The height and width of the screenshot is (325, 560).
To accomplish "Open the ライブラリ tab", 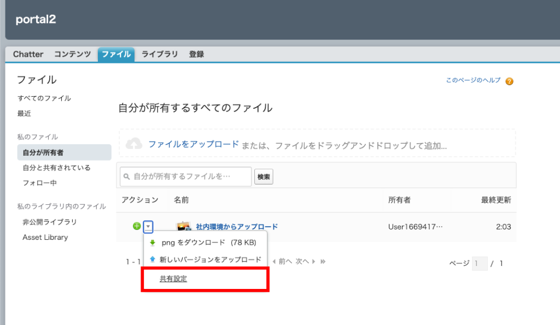I will point(160,54).
